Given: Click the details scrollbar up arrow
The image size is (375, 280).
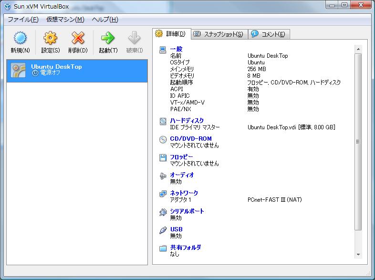Looking at the screenshot, I should tap(358, 49).
